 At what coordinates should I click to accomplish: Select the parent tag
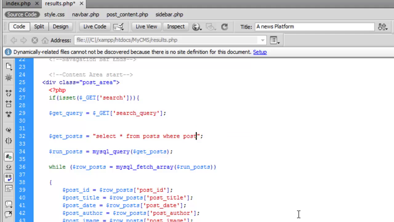pyautogui.click(x=9, y=130)
